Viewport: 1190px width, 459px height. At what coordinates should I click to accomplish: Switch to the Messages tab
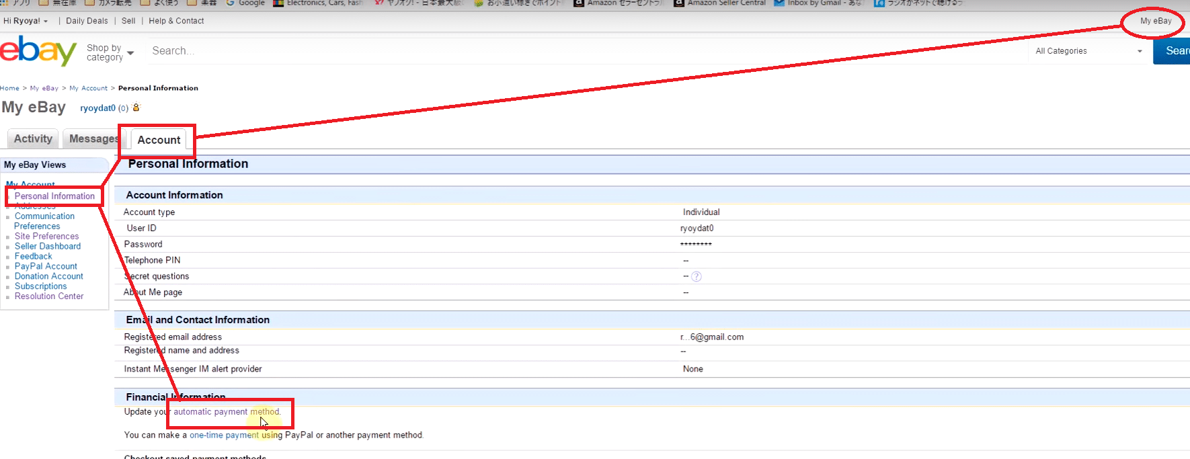point(93,138)
